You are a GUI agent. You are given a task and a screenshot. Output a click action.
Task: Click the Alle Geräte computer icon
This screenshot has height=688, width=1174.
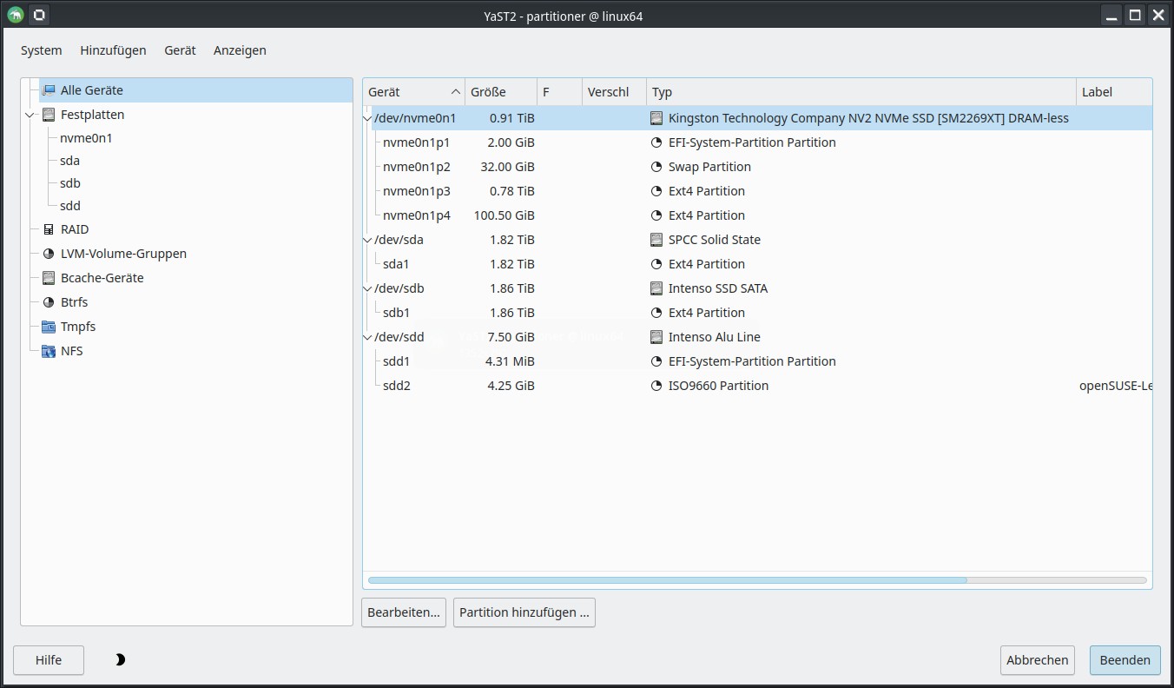click(49, 90)
